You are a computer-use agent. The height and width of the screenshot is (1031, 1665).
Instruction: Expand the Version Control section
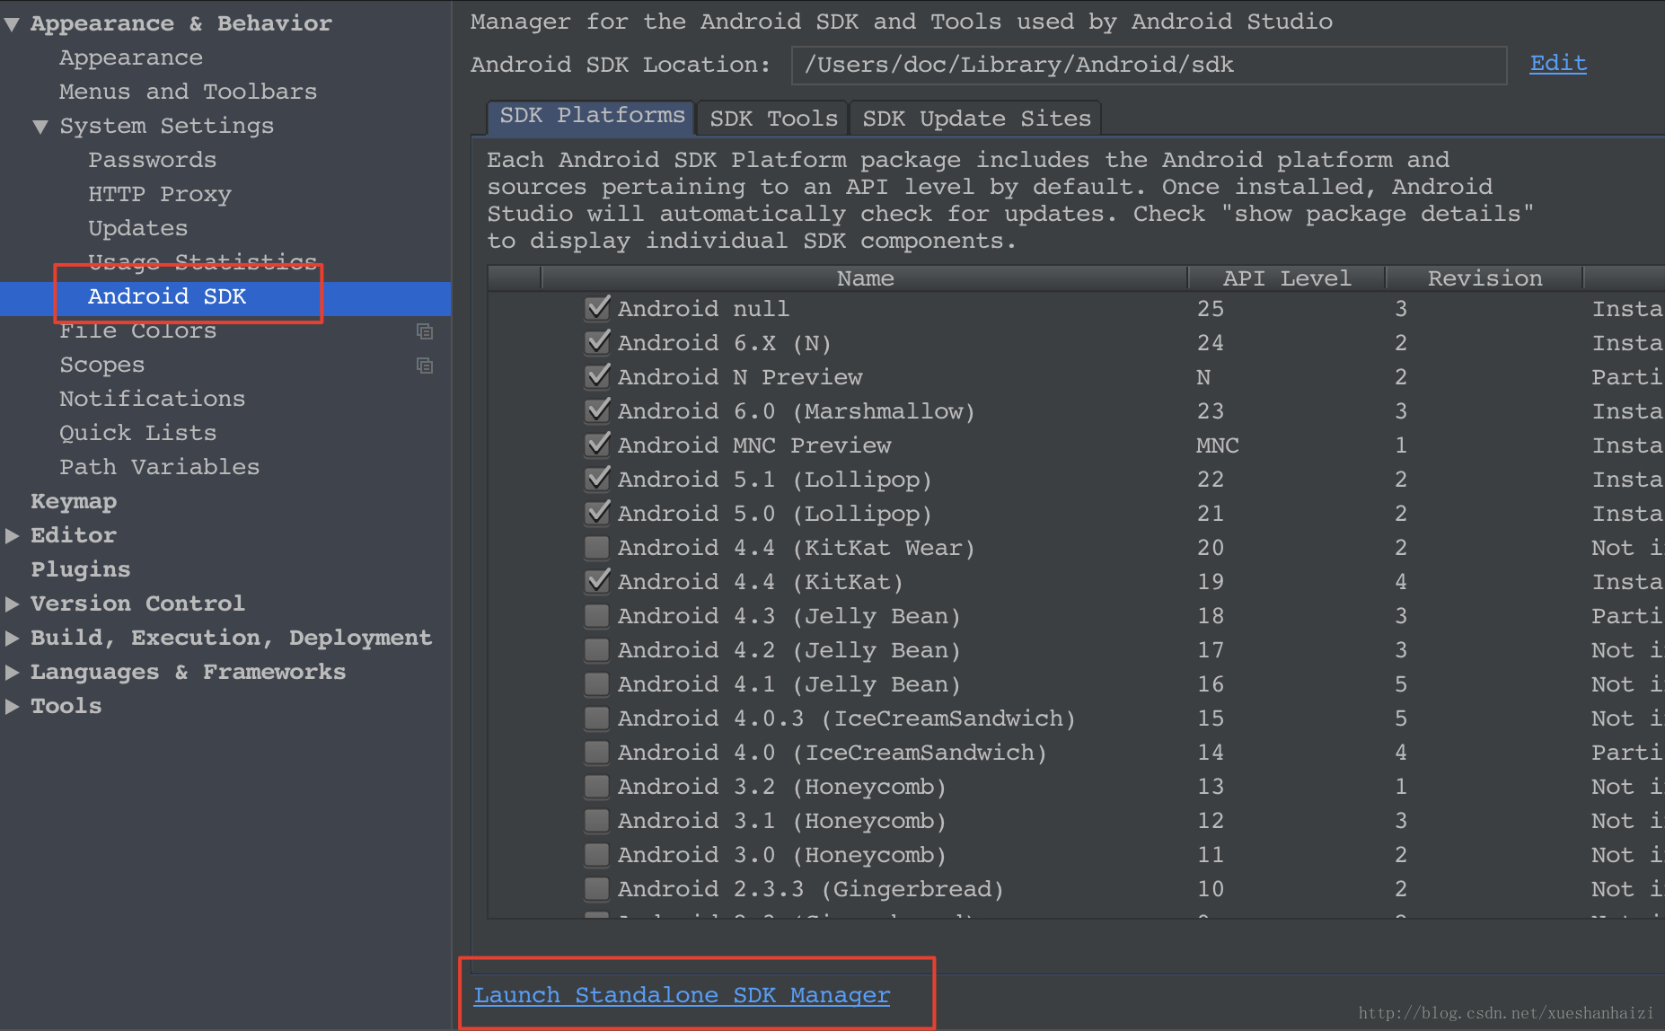coord(13,604)
